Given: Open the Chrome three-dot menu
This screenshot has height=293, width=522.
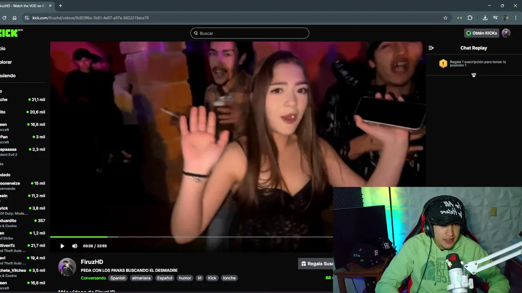Looking at the screenshot, I should point(516,18).
